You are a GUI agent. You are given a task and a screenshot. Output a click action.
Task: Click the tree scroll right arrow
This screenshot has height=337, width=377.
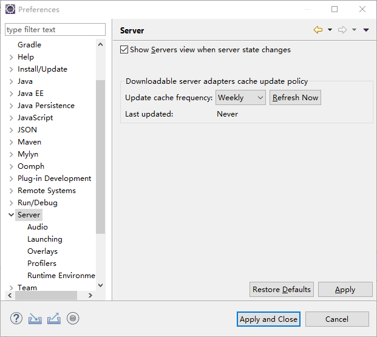(x=90, y=295)
